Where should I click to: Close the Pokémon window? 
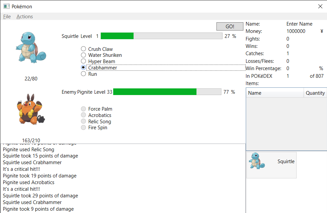coord(320,6)
